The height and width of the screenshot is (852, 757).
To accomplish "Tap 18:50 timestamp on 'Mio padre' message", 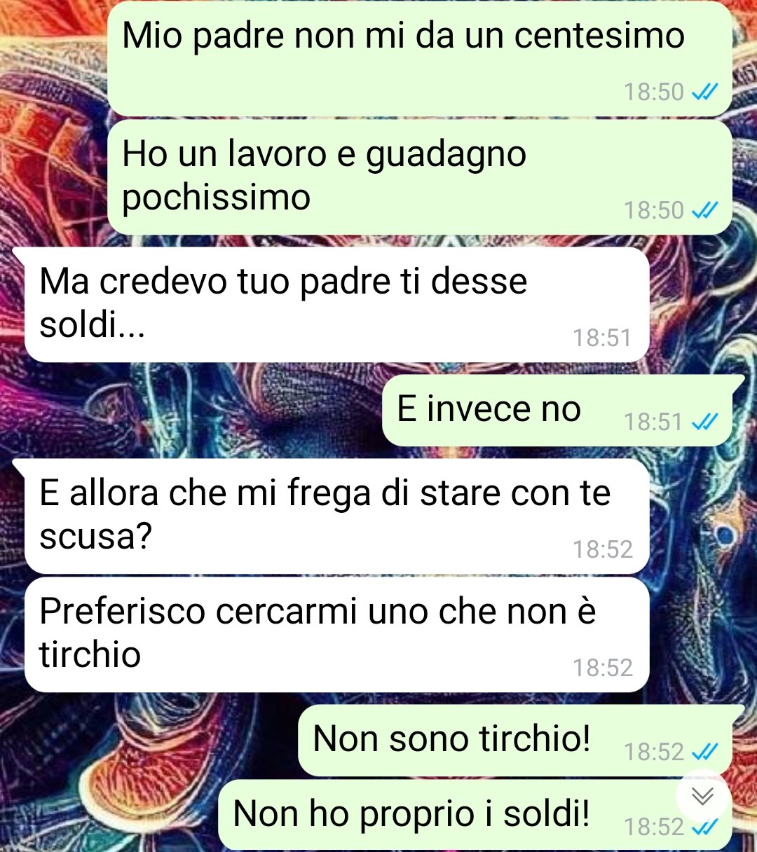I will tap(653, 92).
